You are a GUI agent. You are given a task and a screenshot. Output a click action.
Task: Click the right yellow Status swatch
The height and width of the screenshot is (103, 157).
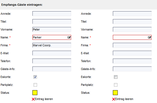click(x=115, y=93)
